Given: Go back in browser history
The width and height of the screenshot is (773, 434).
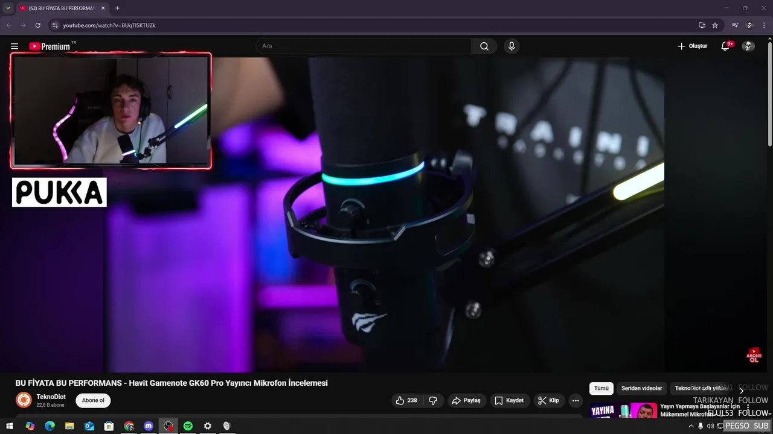Looking at the screenshot, I should pyautogui.click(x=8, y=25).
